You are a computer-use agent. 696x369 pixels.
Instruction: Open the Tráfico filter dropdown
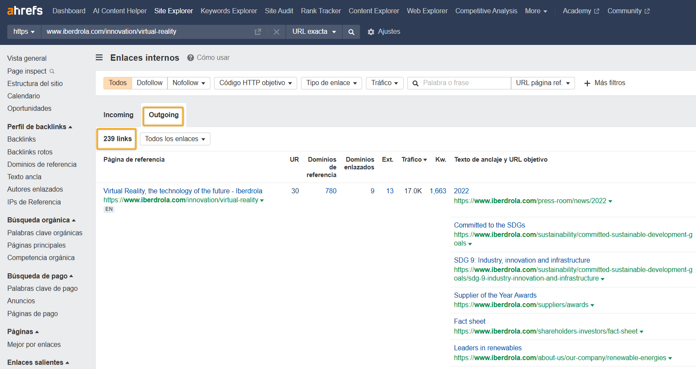pos(385,83)
